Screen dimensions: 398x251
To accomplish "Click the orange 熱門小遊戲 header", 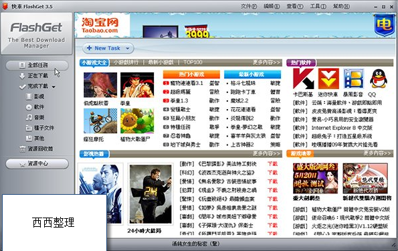I will 191,74.
